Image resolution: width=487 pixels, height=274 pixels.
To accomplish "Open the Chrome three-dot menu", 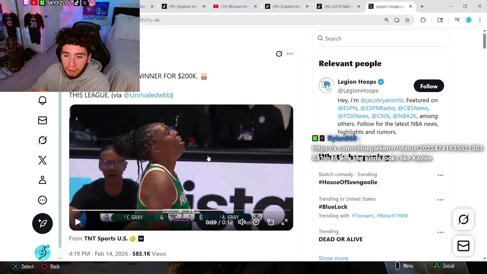I will coord(480,20).
